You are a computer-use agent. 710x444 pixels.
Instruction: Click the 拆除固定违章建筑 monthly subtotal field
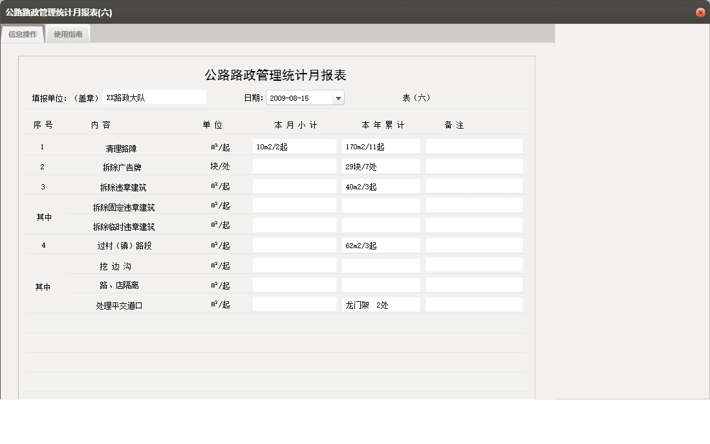tap(294, 206)
